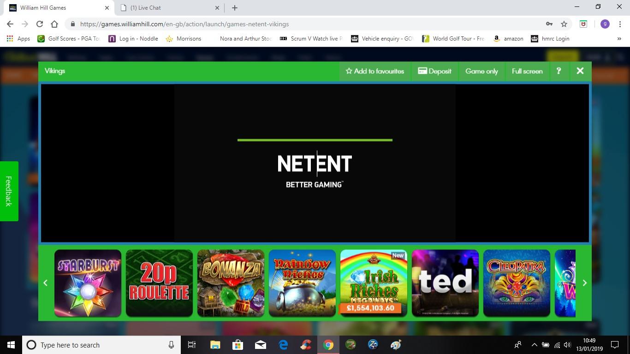The height and width of the screenshot is (354, 630).
Task: Open the 20p Roulette game thumbnail
Action: [x=159, y=283]
